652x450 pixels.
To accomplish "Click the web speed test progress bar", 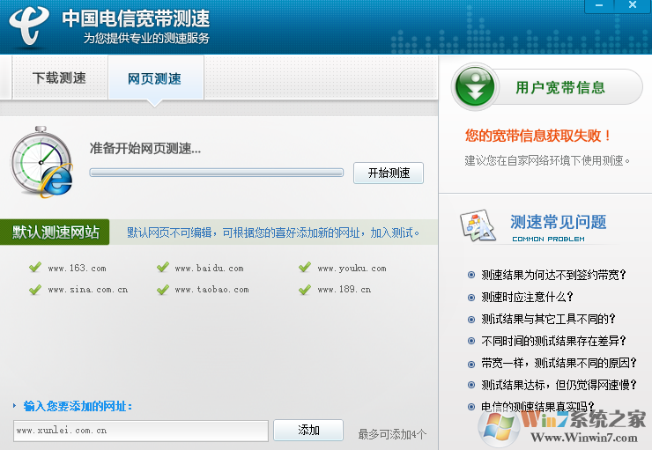I will pos(216,173).
